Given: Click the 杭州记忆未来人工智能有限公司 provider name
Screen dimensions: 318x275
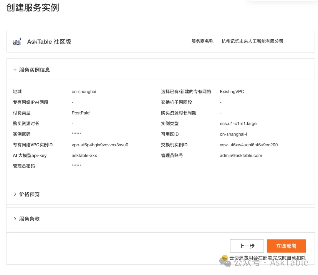Looking at the screenshot, I should pos(252,41).
